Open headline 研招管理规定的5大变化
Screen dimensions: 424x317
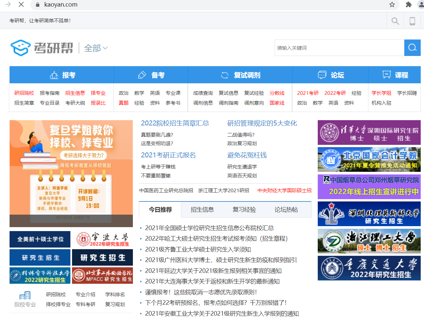[x=262, y=123]
